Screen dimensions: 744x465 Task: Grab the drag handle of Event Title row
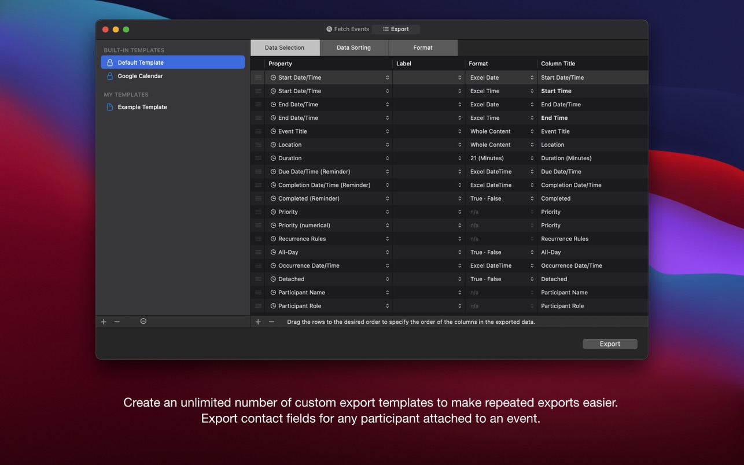pyautogui.click(x=258, y=131)
